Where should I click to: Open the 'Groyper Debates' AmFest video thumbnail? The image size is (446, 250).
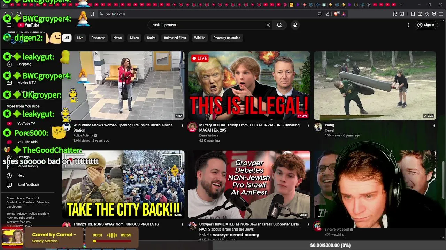click(249, 184)
